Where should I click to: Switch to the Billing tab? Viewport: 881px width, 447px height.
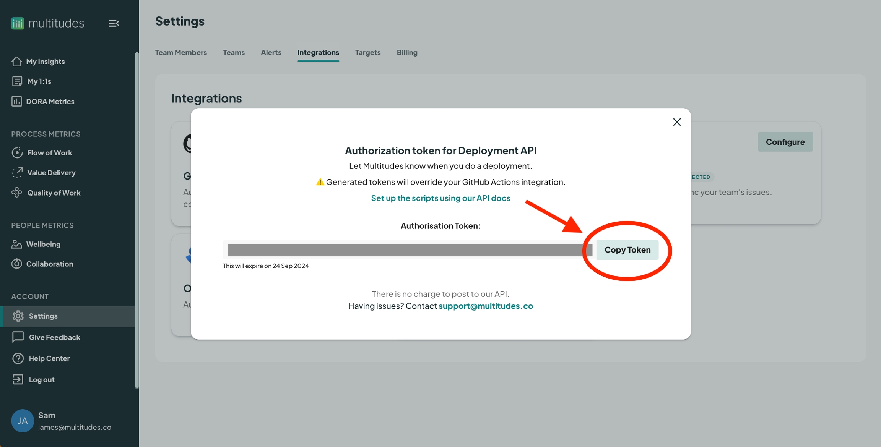point(407,52)
